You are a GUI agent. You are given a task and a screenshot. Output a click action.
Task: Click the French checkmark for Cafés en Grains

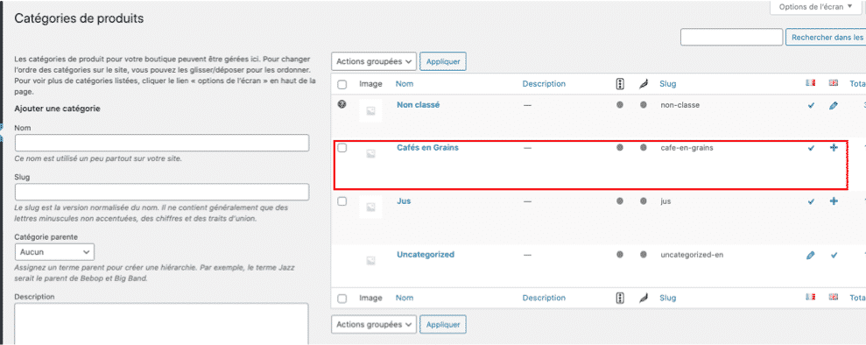click(811, 148)
